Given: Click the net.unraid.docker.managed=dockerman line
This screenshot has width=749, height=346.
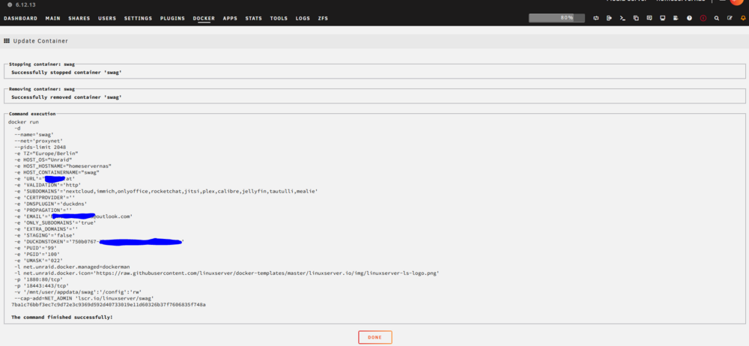Looking at the screenshot, I should (72, 267).
